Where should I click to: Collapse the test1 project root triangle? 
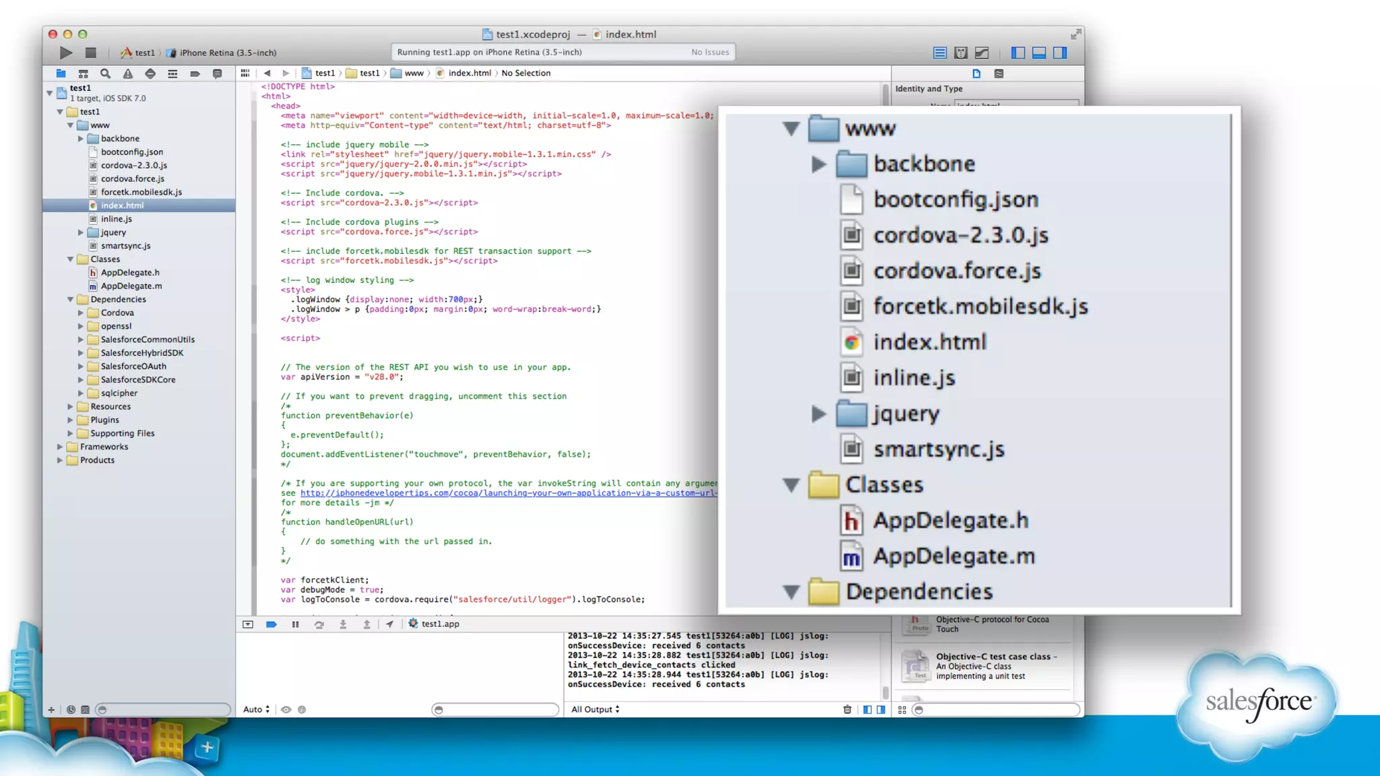coord(49,92)
